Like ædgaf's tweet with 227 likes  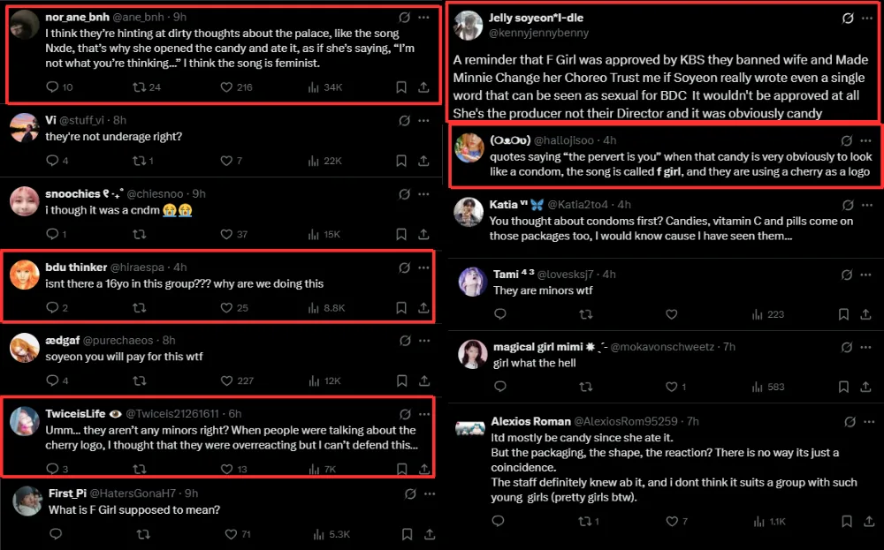pyautogui.click(x=225, y=380)
